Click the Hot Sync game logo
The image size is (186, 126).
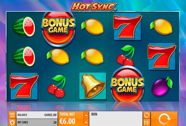(93, 7)
